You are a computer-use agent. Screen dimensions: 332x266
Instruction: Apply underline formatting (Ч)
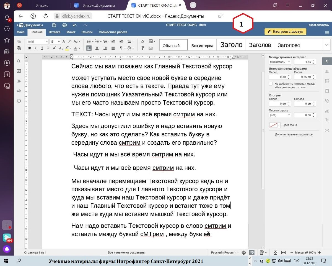(x=42, y=48)
